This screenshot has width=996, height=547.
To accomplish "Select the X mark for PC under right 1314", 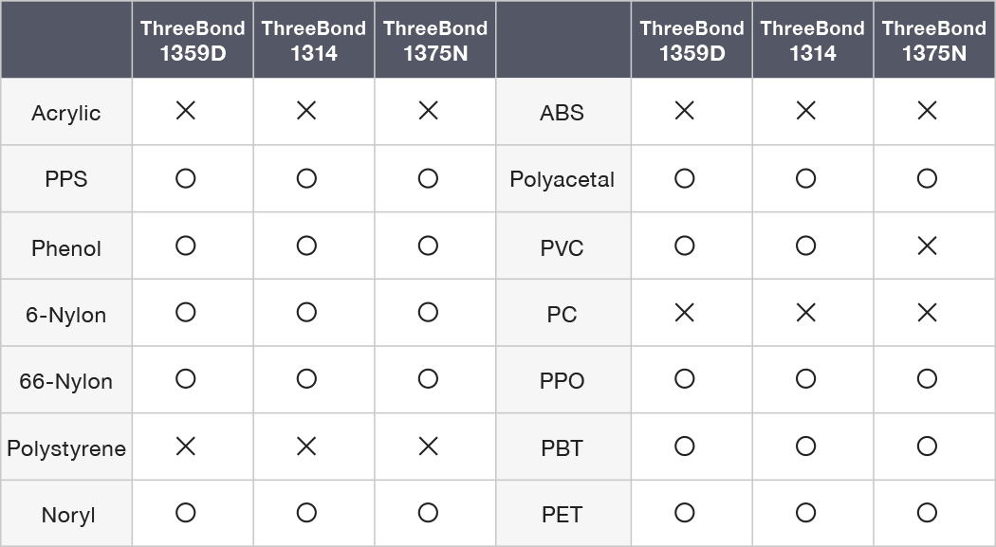I will point(806,312).
